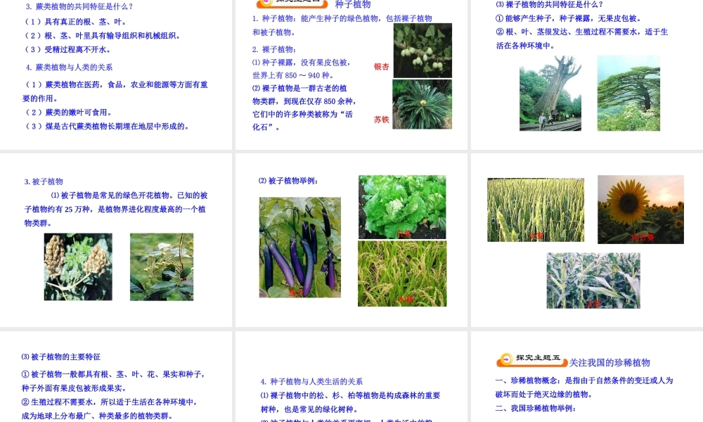Select the line '3. 蕨类植物的共同特征是什么？'

coord(79,6)
